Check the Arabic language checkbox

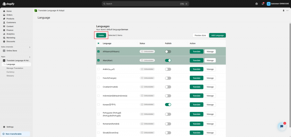[x=99, y=69]
